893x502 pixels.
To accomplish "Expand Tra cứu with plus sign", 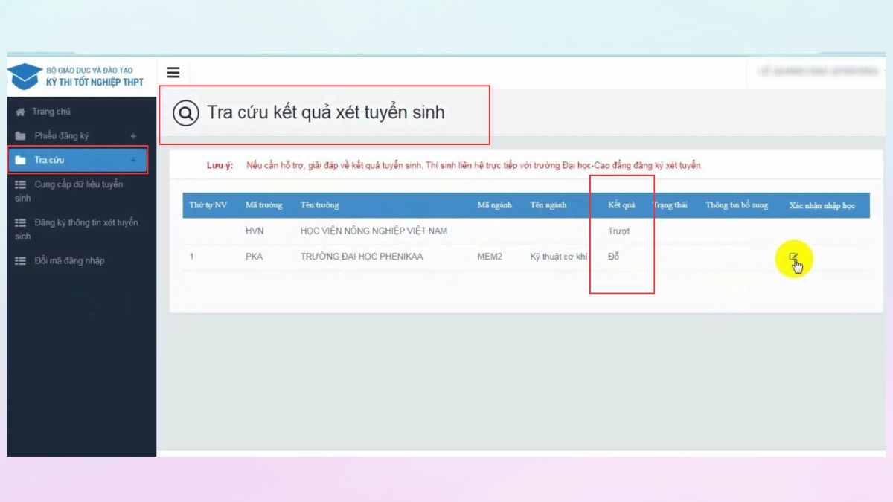I will pos(133,160).
